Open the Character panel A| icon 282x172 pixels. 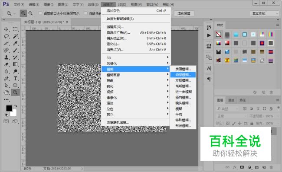(209, 68)
